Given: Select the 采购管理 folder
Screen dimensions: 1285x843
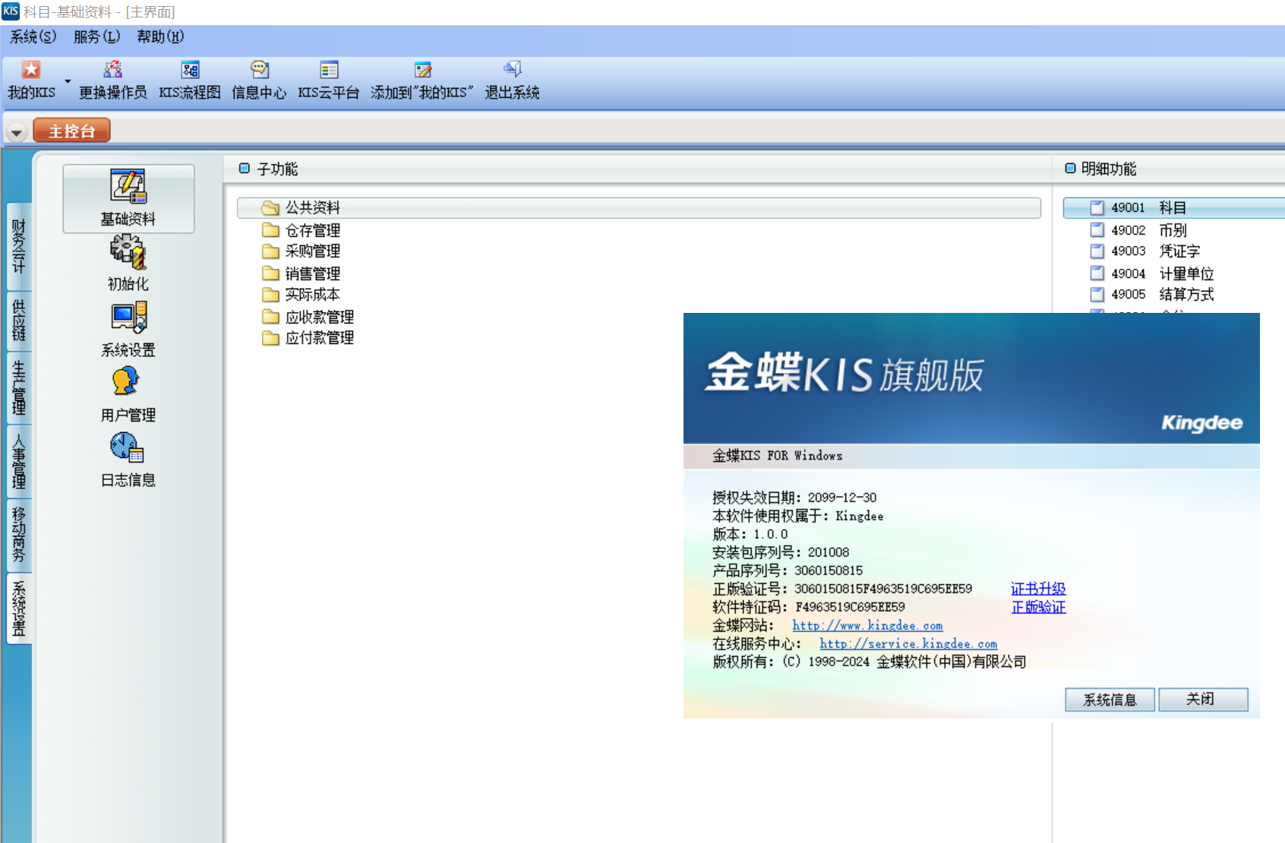Looking at the screenshot, I should pyautogui.click(x=302, y=251).
